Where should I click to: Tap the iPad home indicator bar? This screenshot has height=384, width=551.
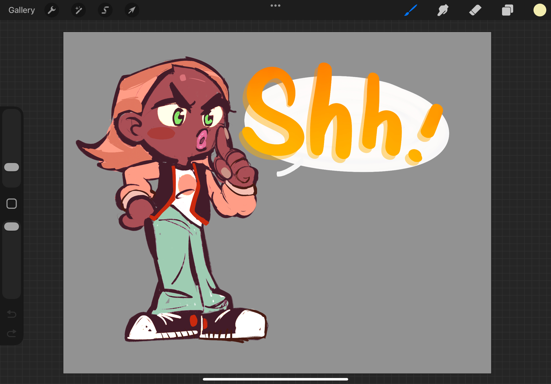[275, 379]
